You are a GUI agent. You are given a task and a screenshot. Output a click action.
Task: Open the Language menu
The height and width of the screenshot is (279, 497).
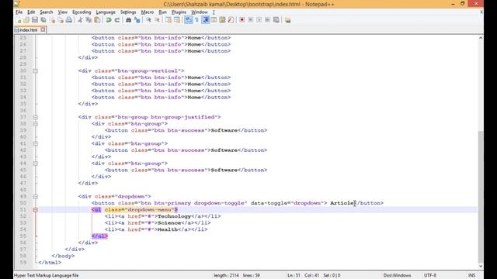(106, 12)
